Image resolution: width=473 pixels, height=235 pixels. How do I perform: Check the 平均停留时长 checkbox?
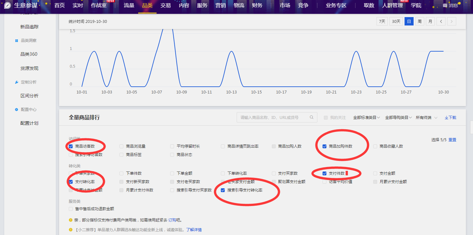172,146
